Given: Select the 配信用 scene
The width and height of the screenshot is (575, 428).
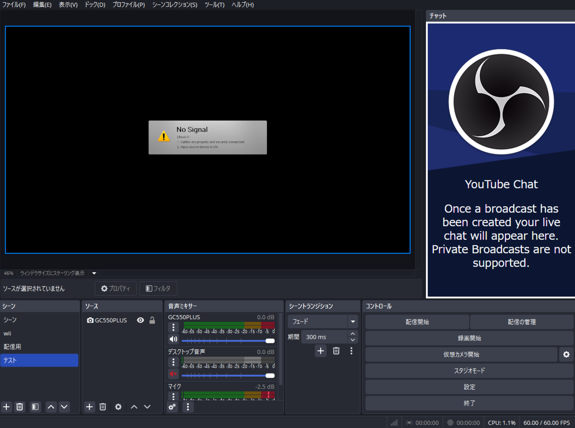Looking at the screenshot, I should [x=39, y=347].
